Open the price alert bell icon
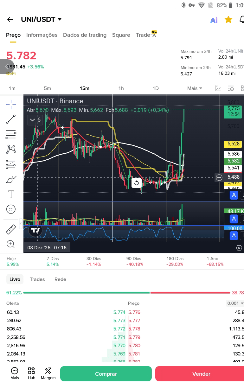The image size is (244, 390). click(241, 20)
